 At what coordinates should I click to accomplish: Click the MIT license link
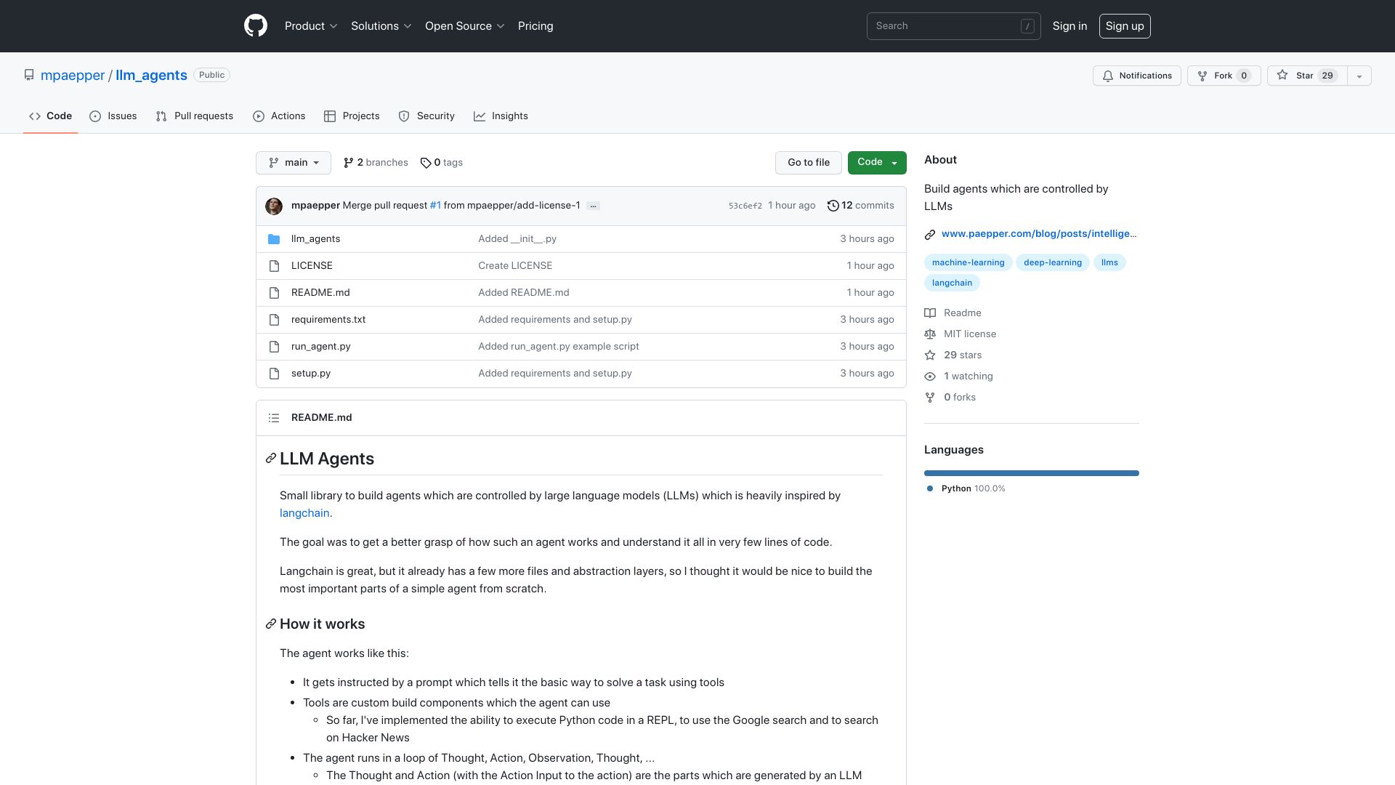[961, 334]
